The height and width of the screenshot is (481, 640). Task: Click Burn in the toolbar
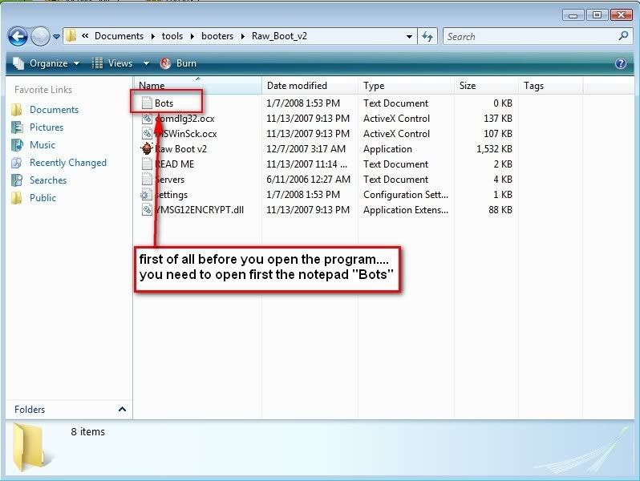(178, 63)
